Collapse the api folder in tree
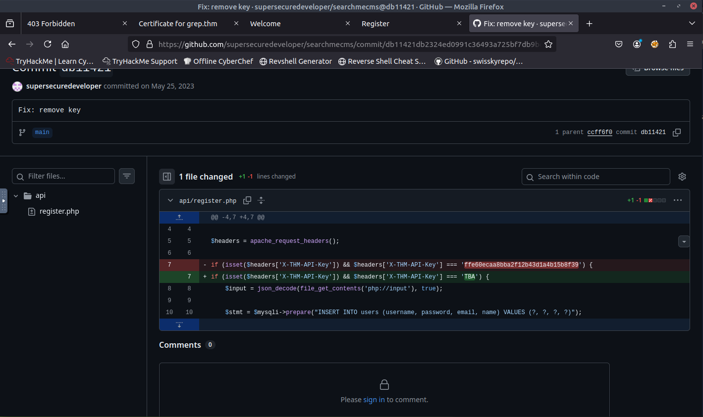The image size is (703, 417). (x=16, y=196)
